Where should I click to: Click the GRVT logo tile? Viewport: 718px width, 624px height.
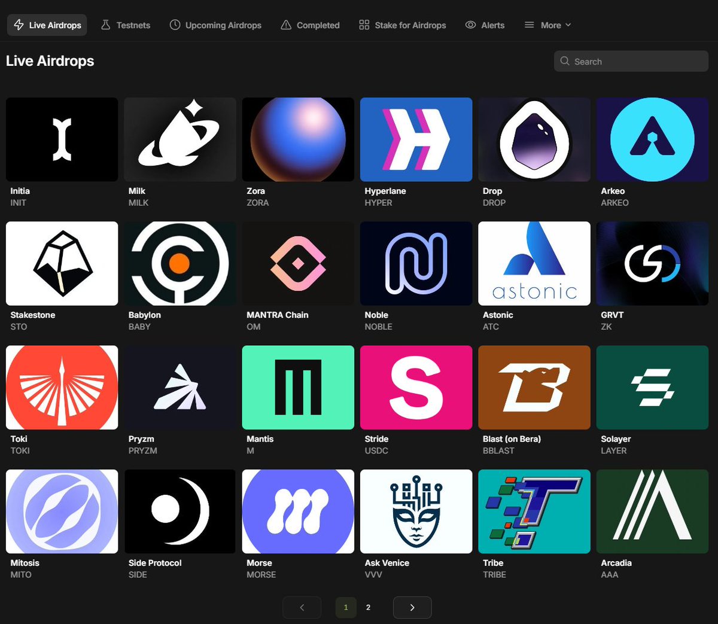[x=652, y=263]
